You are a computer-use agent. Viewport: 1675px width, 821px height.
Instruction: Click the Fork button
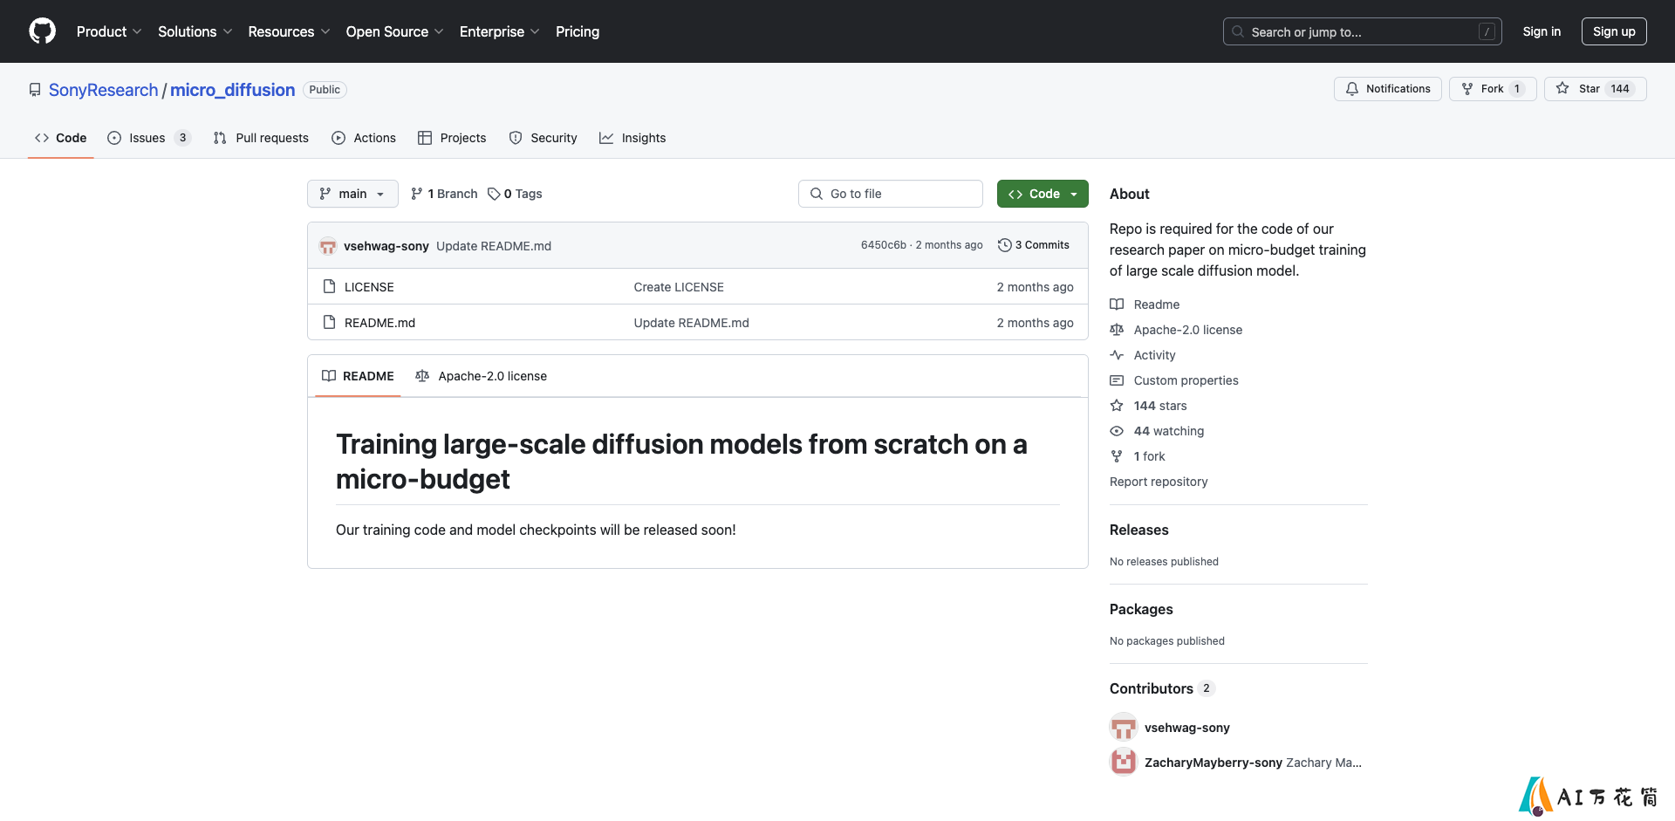tap(1492, 89)
